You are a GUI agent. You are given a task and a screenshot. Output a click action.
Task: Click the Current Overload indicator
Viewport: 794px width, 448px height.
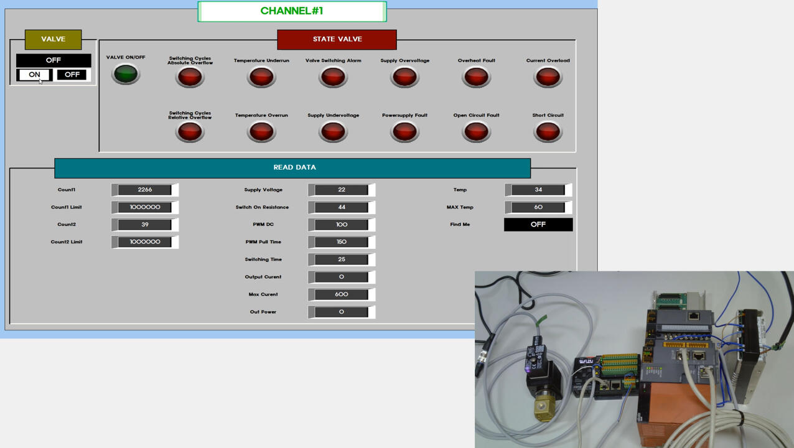click(548, 77)
